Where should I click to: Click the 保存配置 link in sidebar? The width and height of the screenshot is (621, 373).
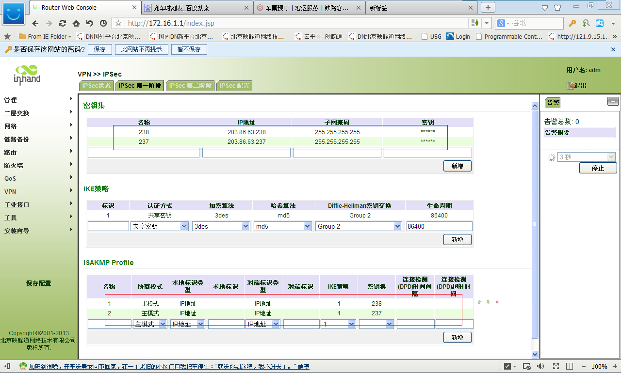(x=39, y=283)
